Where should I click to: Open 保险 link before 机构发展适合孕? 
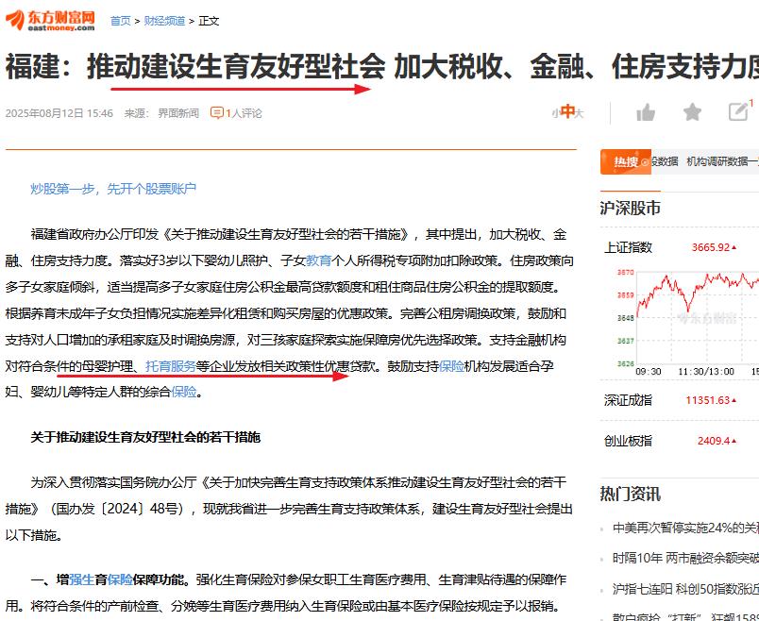451,366
